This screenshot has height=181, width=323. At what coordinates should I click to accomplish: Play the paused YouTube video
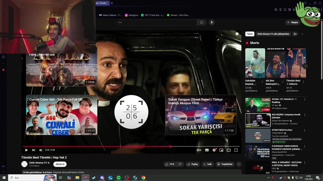pos(26,150)
